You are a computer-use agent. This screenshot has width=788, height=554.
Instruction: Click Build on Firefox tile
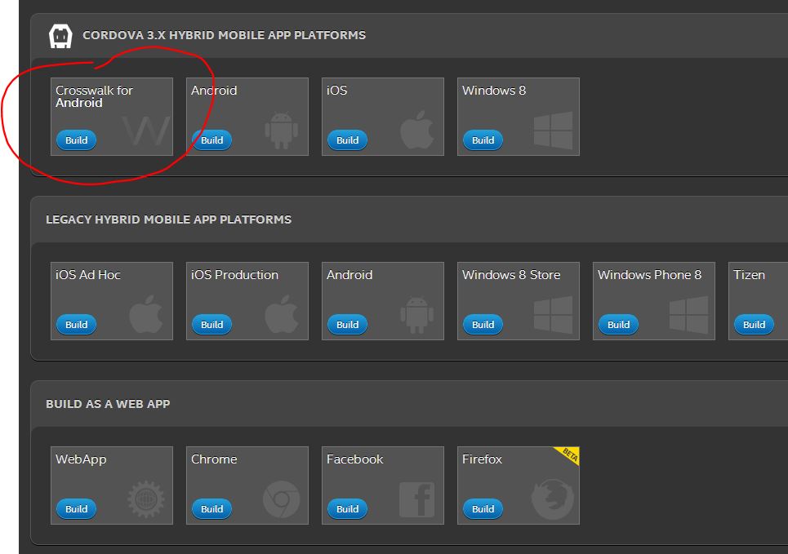(x=483, y=509)
